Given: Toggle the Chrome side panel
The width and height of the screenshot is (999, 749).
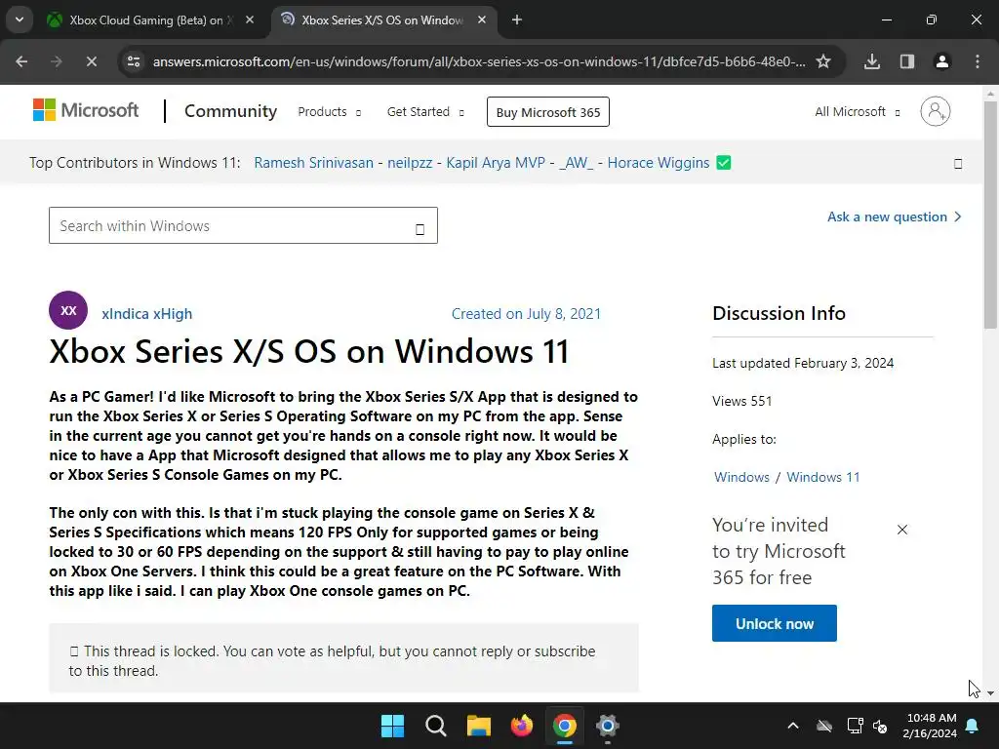Looking at the screenshot, I should pyautogui.click(x=907, y=61).
